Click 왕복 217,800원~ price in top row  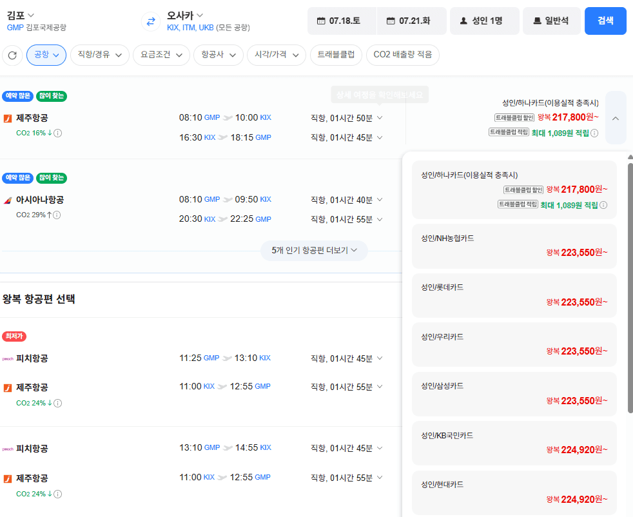pyautogui.click(x=568, y=117)
